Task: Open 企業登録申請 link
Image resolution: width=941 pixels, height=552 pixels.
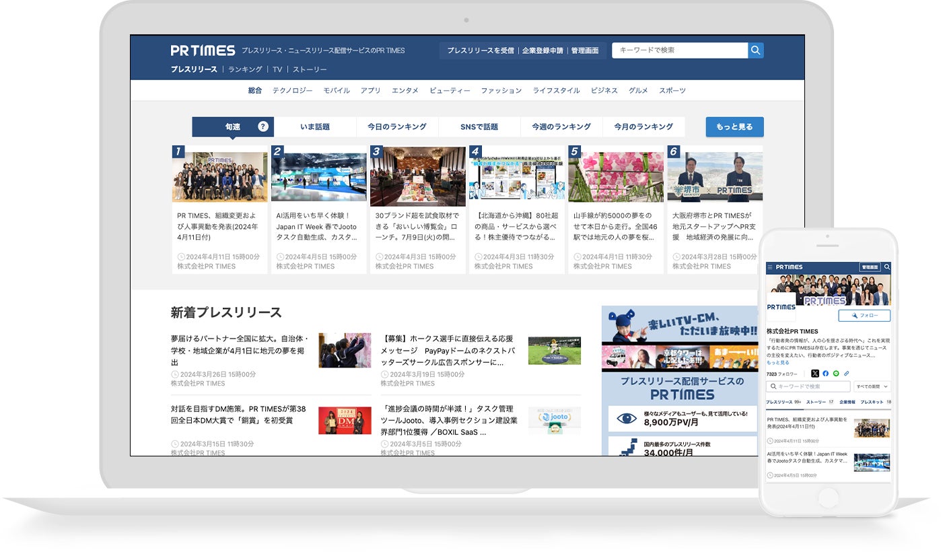Action: (x=543, y=50)
